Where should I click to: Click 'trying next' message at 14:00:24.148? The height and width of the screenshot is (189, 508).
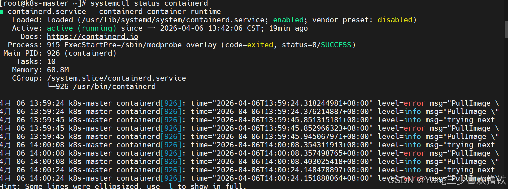[471, 170]
